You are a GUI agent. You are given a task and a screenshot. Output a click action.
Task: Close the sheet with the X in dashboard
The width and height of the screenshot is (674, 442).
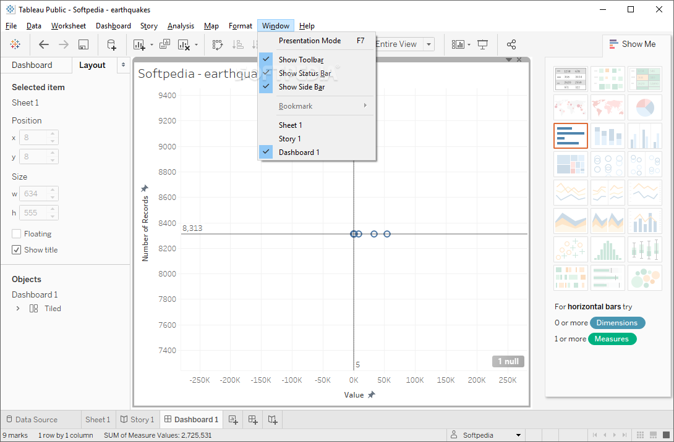pyautogui.click(x=519, y=60)
